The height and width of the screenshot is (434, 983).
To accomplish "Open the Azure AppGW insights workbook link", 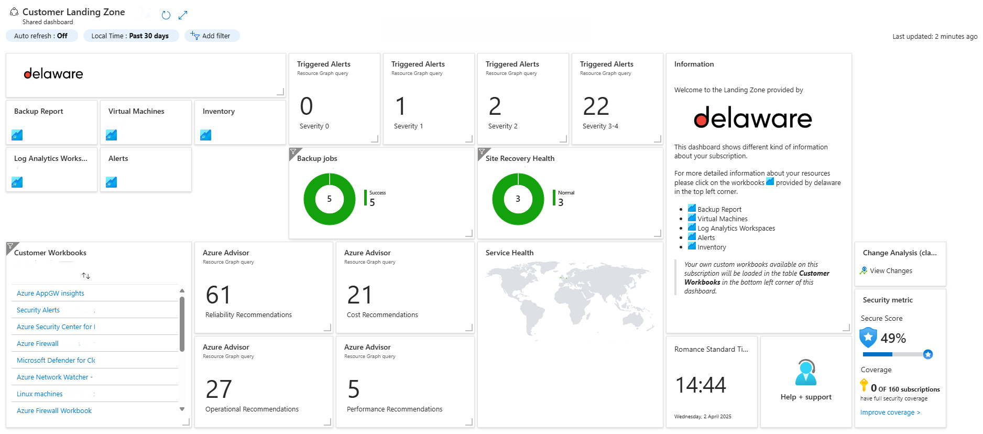I will click(x=50, y=294).
